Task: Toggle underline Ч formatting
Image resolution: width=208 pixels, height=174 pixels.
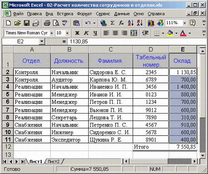Action: point(95,33)
